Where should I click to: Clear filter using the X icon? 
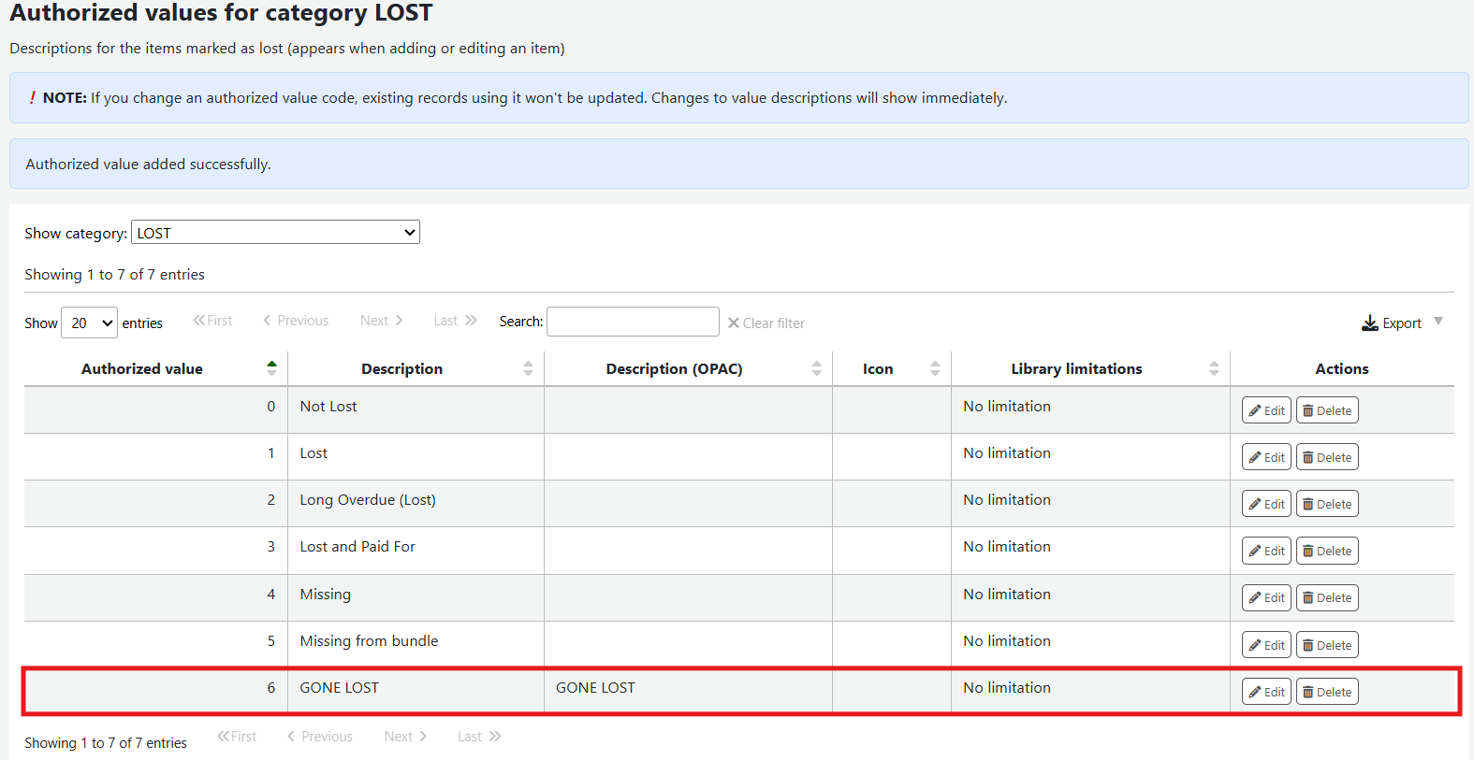click(x=734, y=323)
